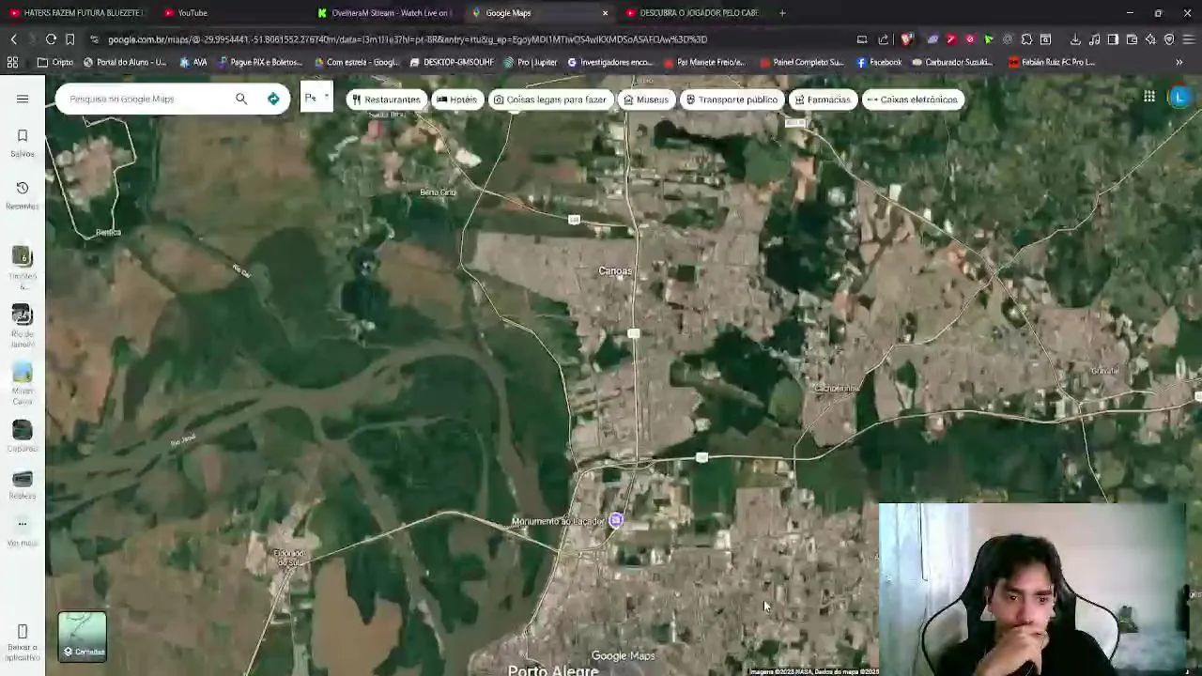Open the Google account avatar

[1179, 97]
